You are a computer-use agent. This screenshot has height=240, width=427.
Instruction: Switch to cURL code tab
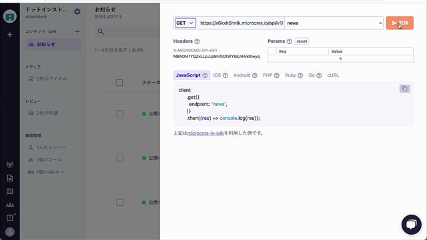click(333, 75)
